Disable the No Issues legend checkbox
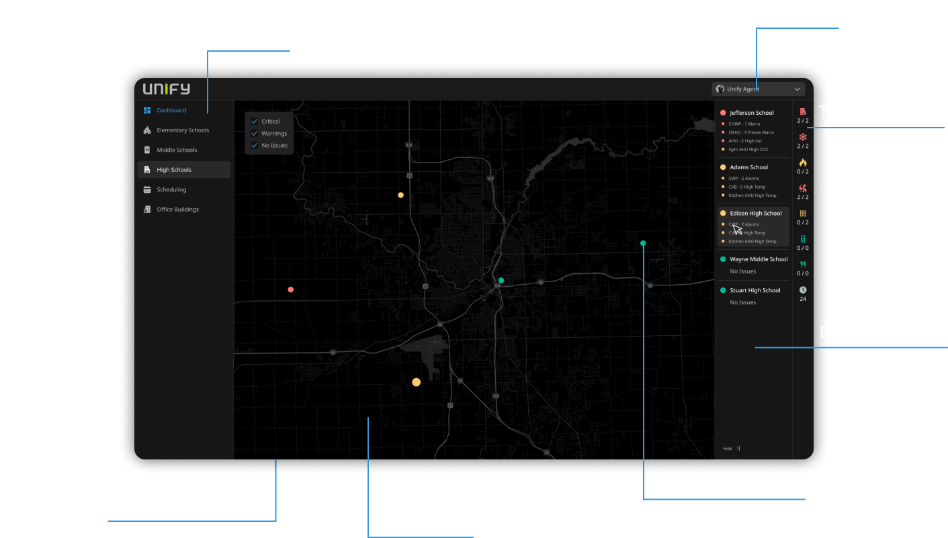The image size is (948, 538). pyautogui.click(x=254, y=145)
